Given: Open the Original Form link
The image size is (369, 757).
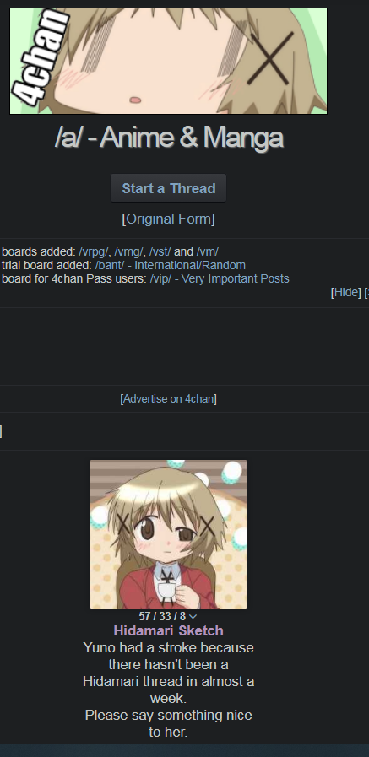Looking at the screenshot, I should tap(169, 219).
